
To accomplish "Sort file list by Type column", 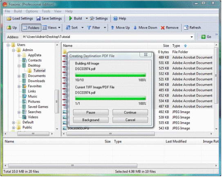I will tap(176, 46).
